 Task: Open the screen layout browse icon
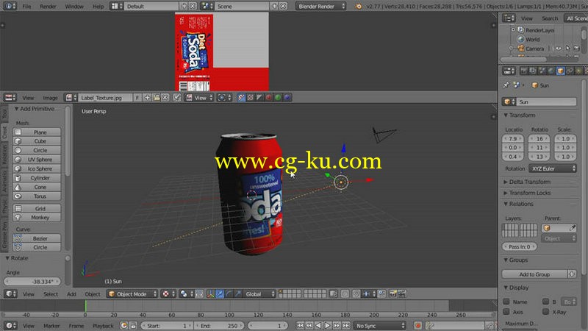115,6
